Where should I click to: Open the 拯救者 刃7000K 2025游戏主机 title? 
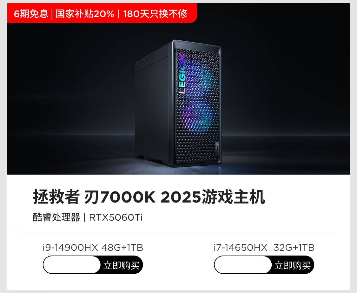[x=149, y=197]
